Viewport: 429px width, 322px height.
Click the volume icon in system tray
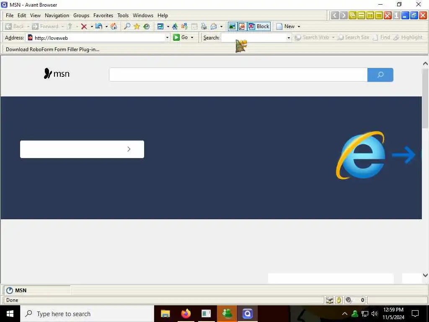click(375, 314)
